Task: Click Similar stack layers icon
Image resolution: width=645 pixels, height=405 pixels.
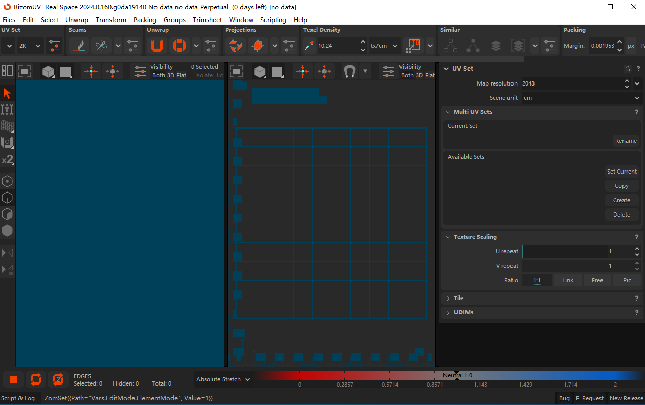Action: (x=496, y=46)
